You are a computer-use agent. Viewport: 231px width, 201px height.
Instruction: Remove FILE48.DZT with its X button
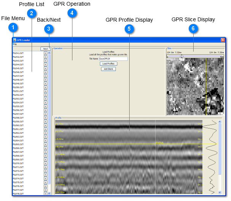45,80
